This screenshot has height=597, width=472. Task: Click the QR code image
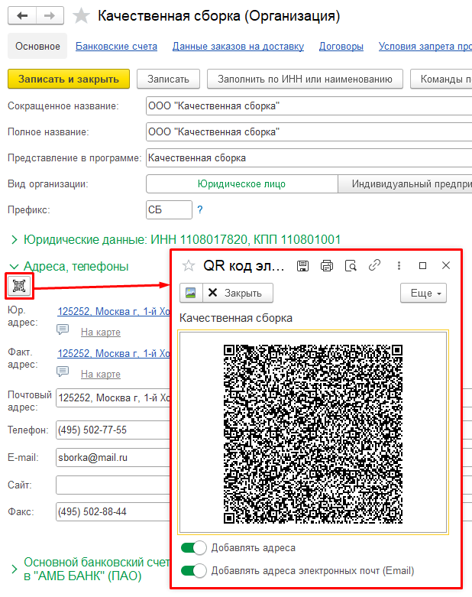pyautogui.click(x=313, y=433)
